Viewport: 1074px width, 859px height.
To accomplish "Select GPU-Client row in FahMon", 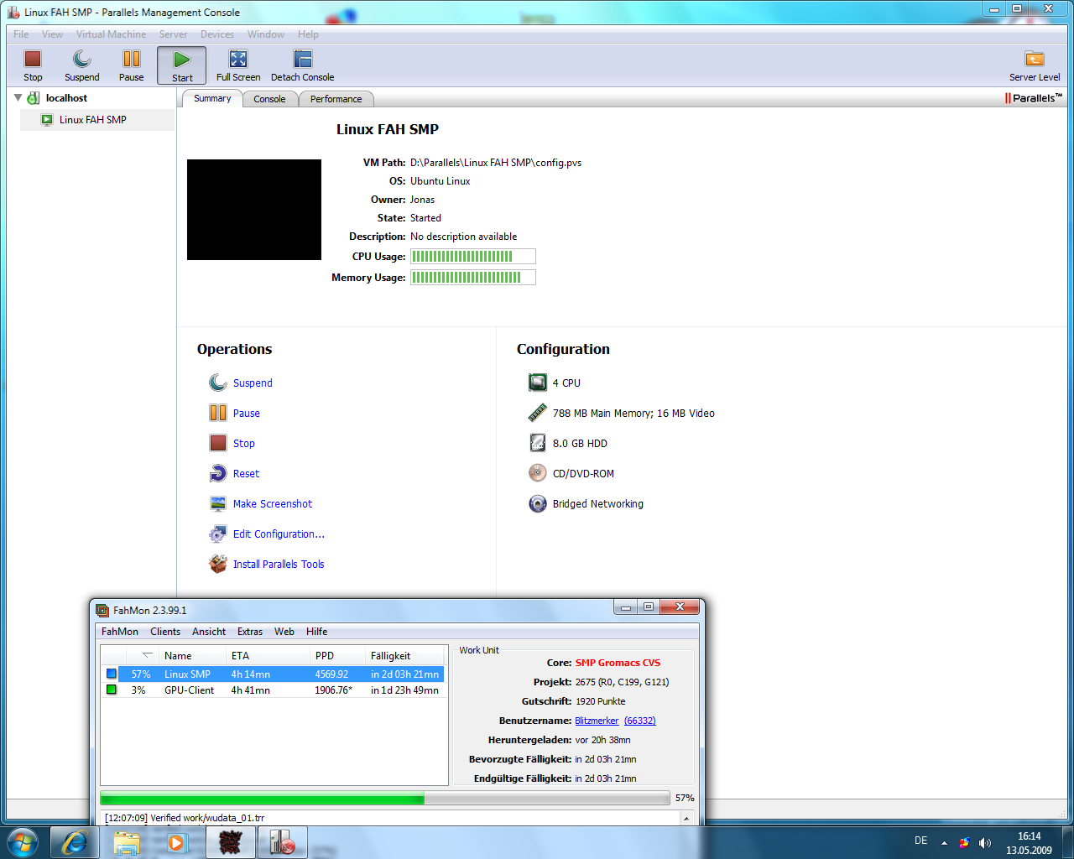I will point(274,690).
